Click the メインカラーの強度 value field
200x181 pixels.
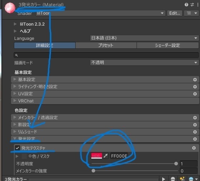point(189,171)
